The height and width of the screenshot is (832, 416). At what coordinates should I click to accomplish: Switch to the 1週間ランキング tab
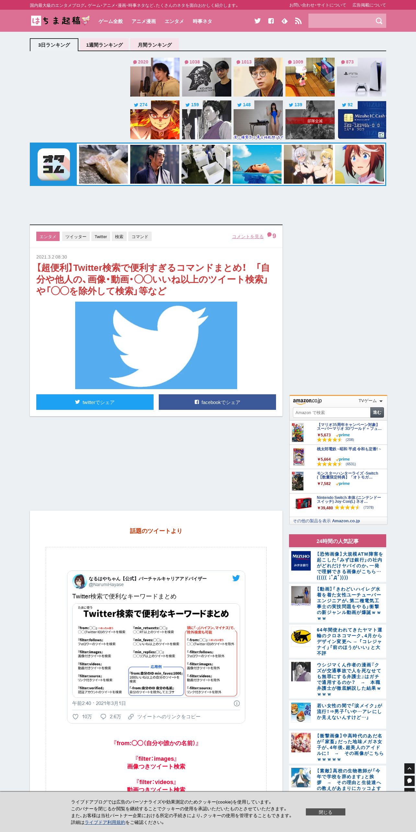[104, 45]
